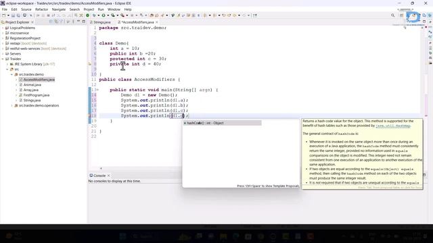Screen dimensions: 433x243
Task: Open dropdown arrow next to Debug icon
Action: [x=98, y=16]
